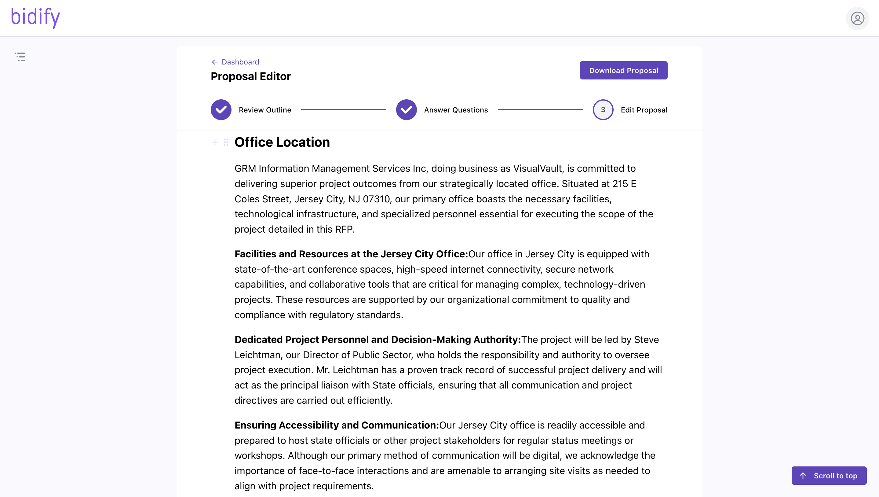This screenshot has width=879, height=497.
Task: Click the drag handle beside Office Location
Action: (x=226, y=142)
